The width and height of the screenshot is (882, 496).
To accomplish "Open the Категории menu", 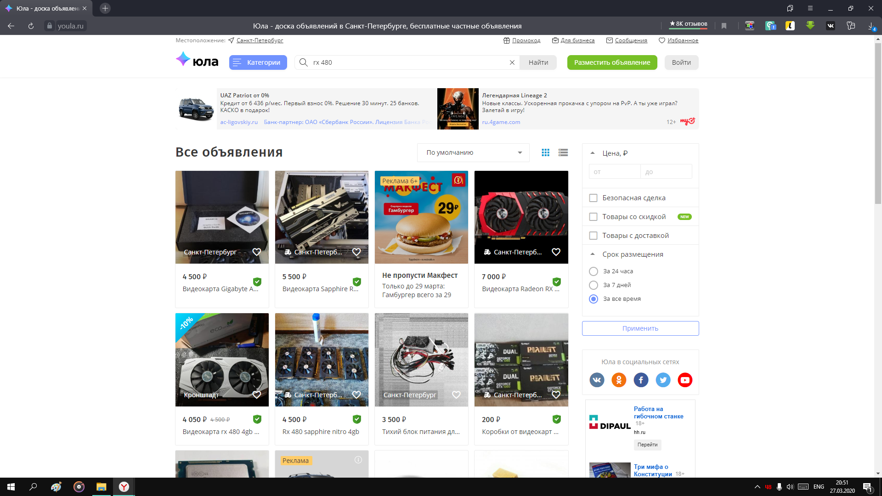I will point(258,62).
